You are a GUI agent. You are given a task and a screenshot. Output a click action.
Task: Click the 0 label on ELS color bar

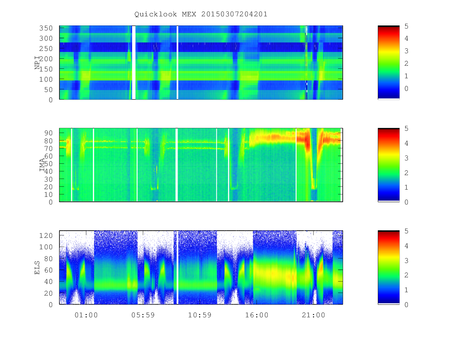(x=406, y=304)
